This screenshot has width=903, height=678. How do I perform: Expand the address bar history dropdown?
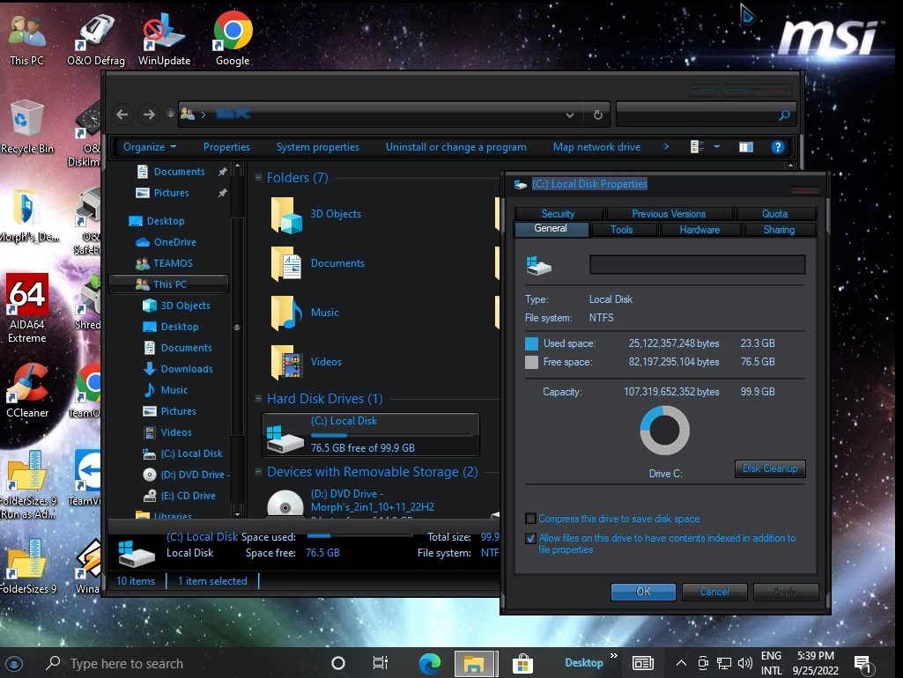click(570, 114)
